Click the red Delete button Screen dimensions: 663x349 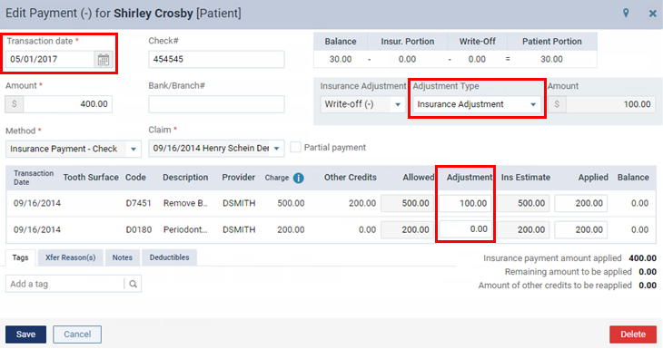click(633, 334)
